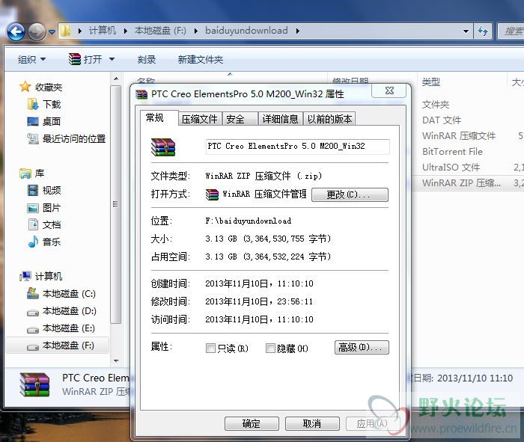Select the 本地磁盘 (F:) drive icon
This screenshot has width=524, height=442.
[33, 348]
